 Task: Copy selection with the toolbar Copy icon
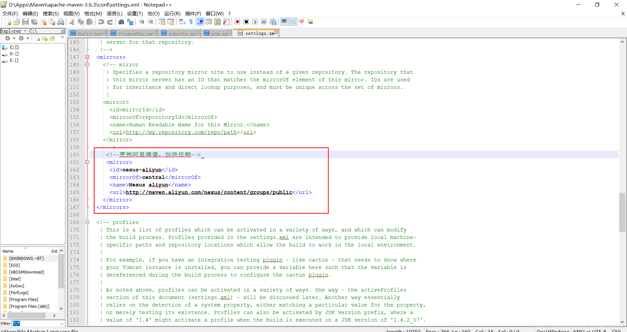(81, 22)
